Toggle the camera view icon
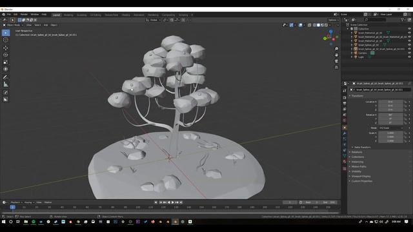413x232 pixels. point(336,61)
